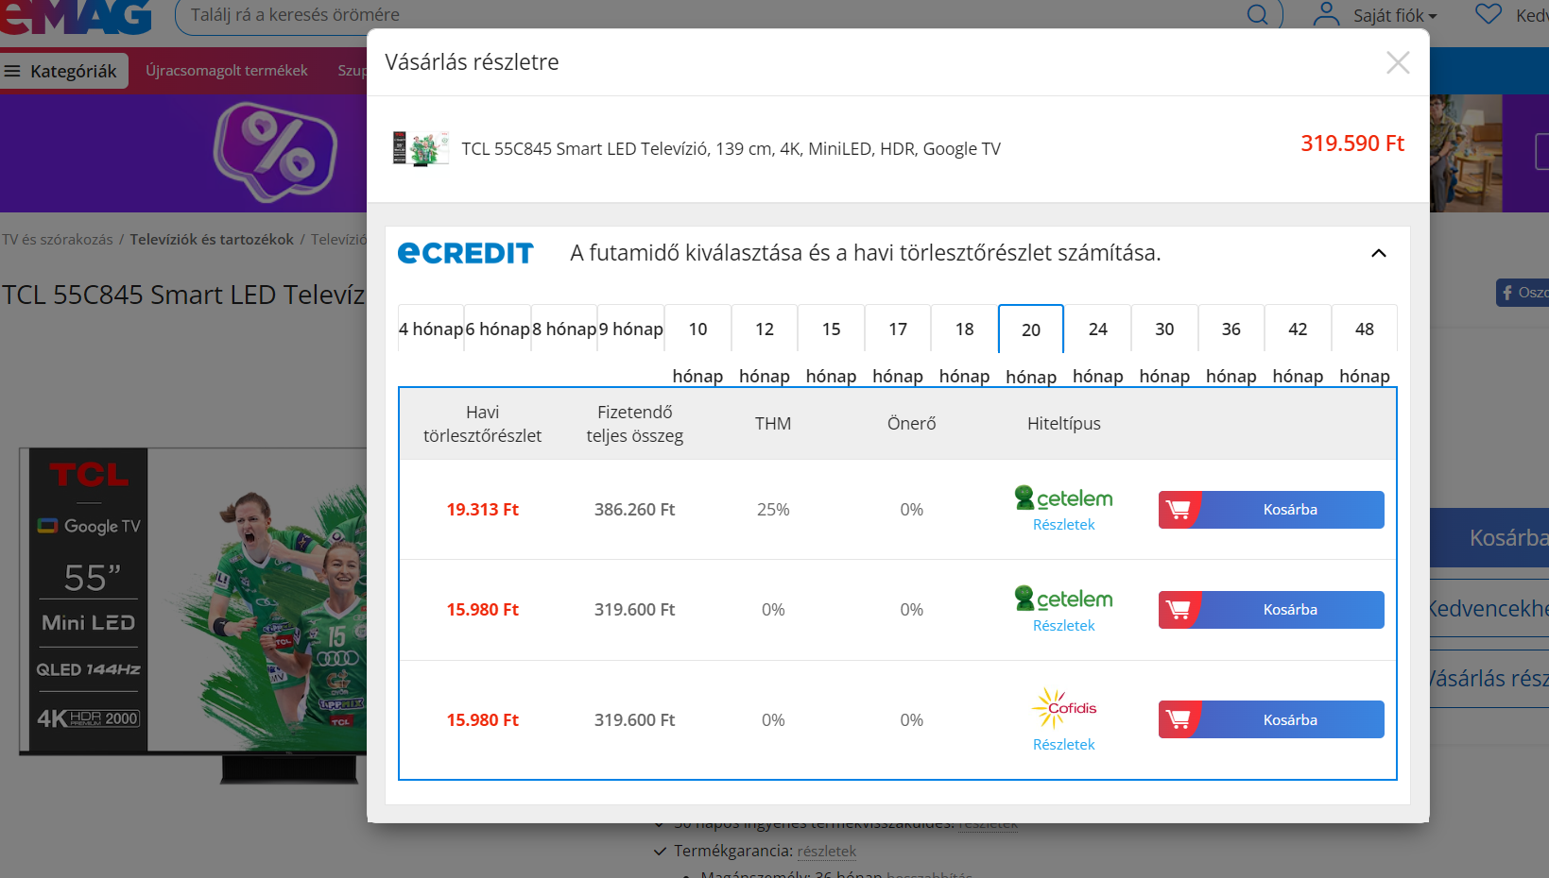
Task: Click the 319.590 Ft price
Action: [1352, 144]
